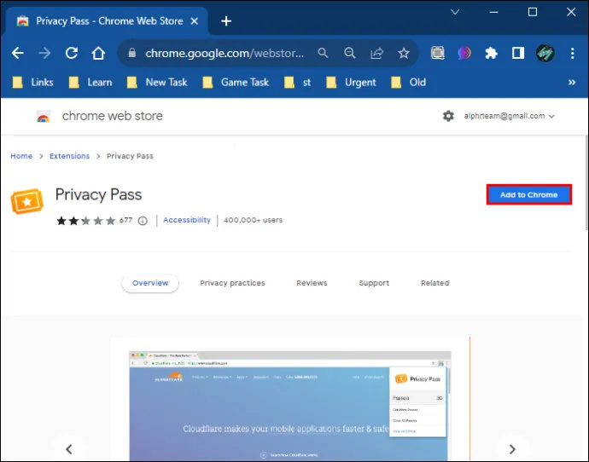Click the Chrome Web Store rainbow logo
The height and width of the screenshot is (462, 589).
(44, 116)
